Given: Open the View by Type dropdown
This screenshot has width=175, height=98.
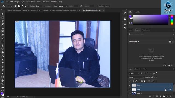Looking at the screenshot, I should click(134, 42).
